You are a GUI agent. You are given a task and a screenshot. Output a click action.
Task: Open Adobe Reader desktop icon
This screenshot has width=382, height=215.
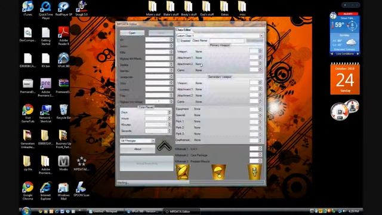[64, 36]
